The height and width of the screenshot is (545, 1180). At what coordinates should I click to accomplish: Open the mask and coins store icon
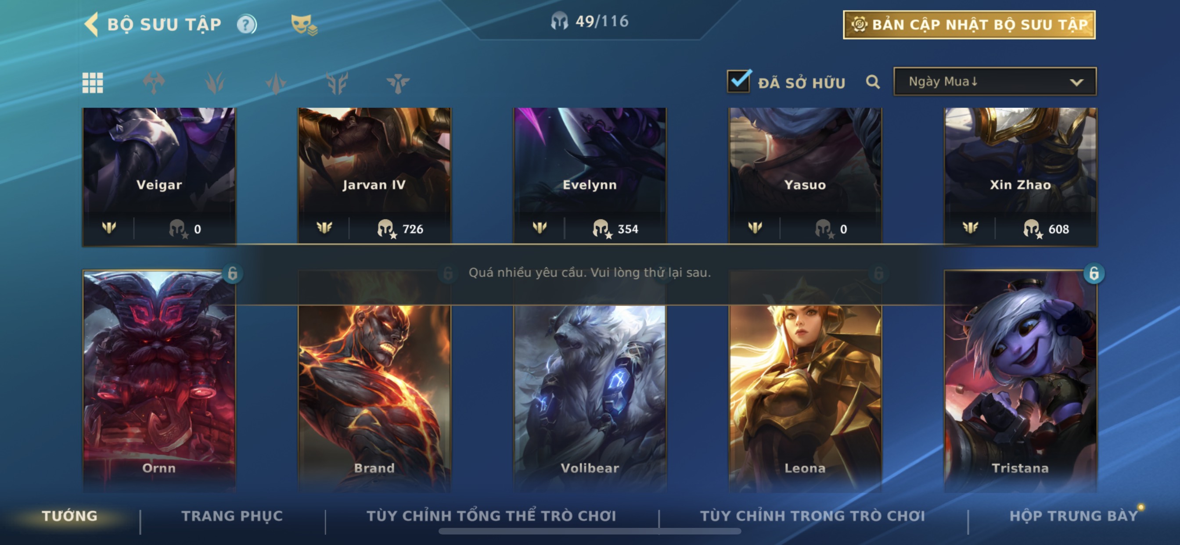coord(304,25)
